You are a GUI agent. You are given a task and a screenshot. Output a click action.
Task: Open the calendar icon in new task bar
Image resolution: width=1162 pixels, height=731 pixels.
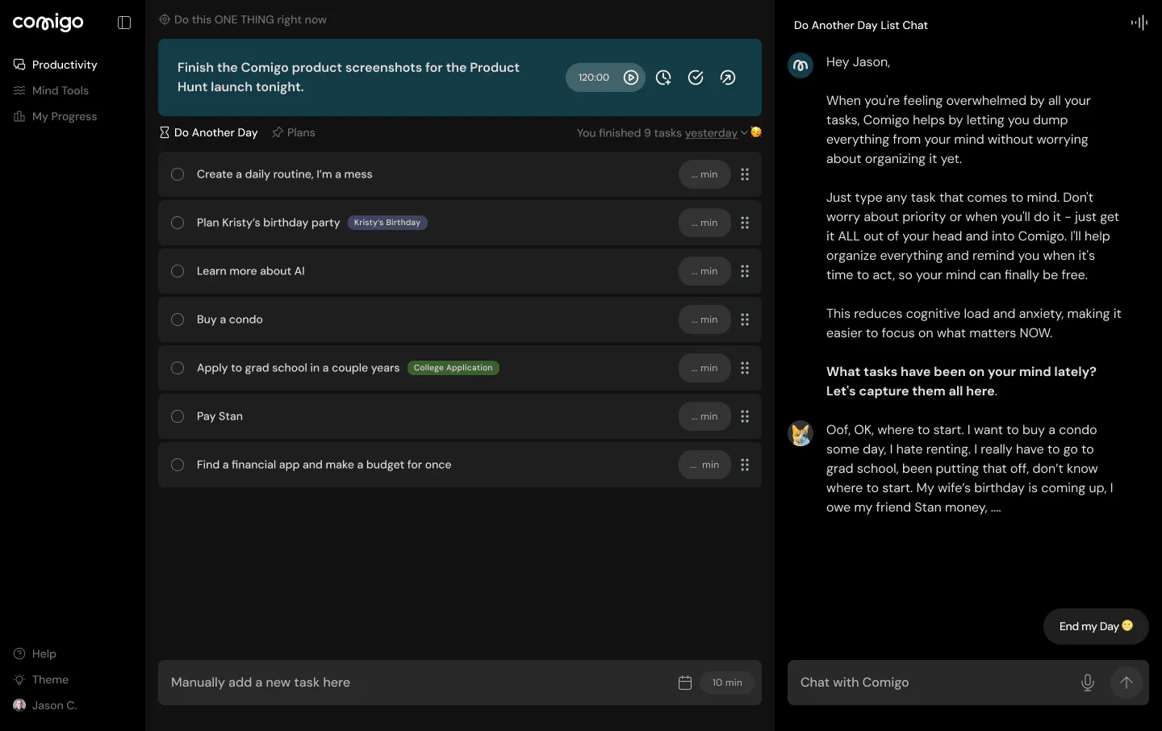(685, 683)
